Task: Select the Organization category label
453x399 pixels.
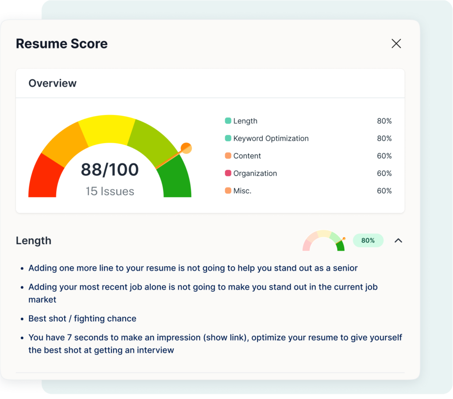Action: [255, 173]
